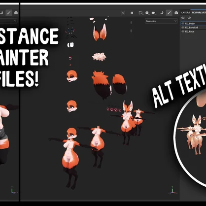Hide the TX_Body texture set

[183, 24]
